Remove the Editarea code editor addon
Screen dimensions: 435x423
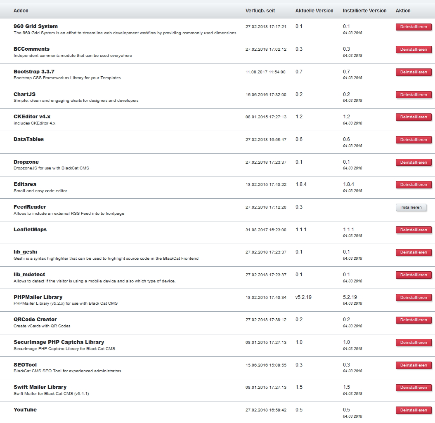(x=414, y=185)
